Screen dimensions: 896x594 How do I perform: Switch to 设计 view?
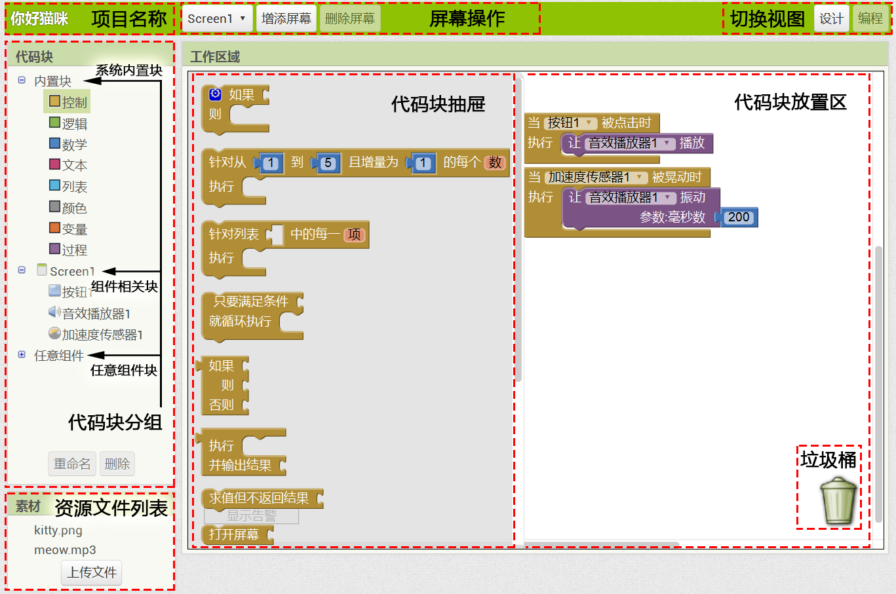tap(831, 19)
